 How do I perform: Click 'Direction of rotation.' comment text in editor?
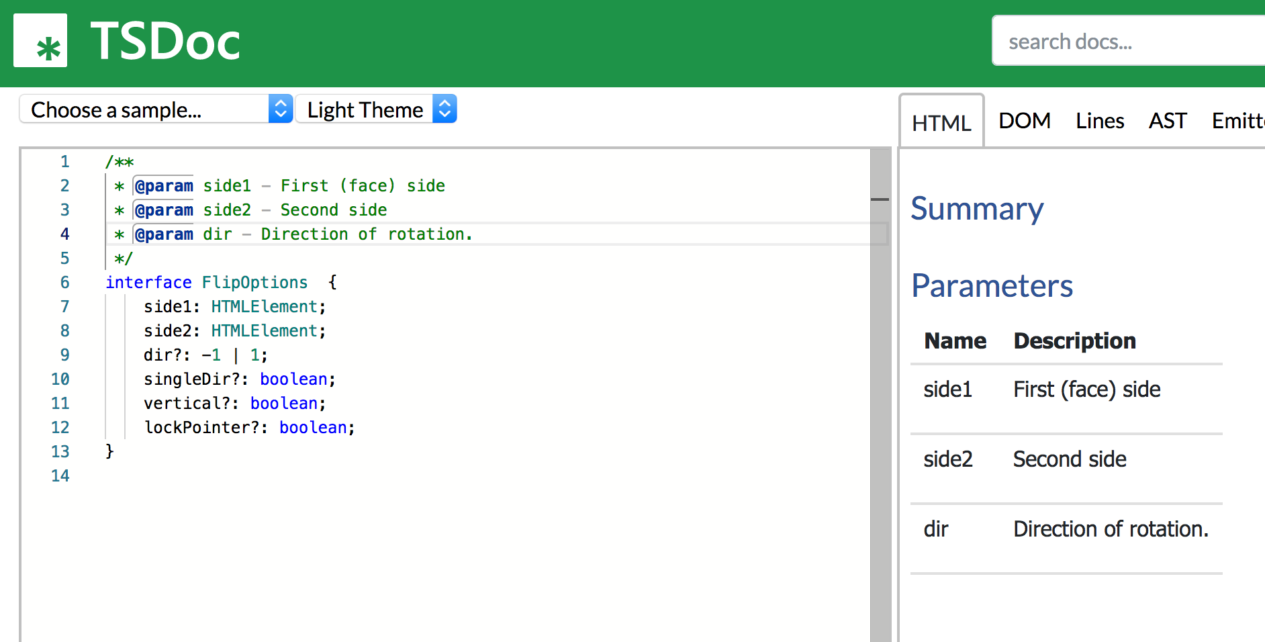click(367, 234)
